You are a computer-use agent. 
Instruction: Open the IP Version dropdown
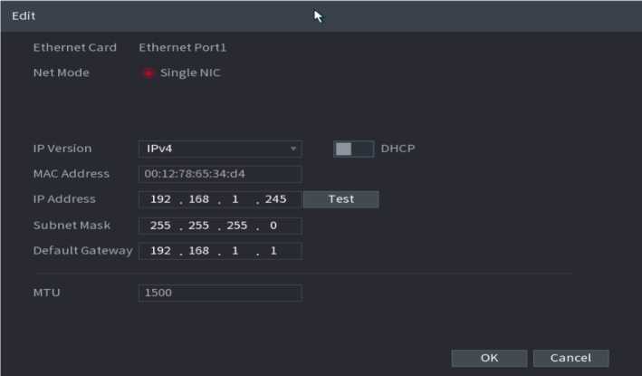220,149
